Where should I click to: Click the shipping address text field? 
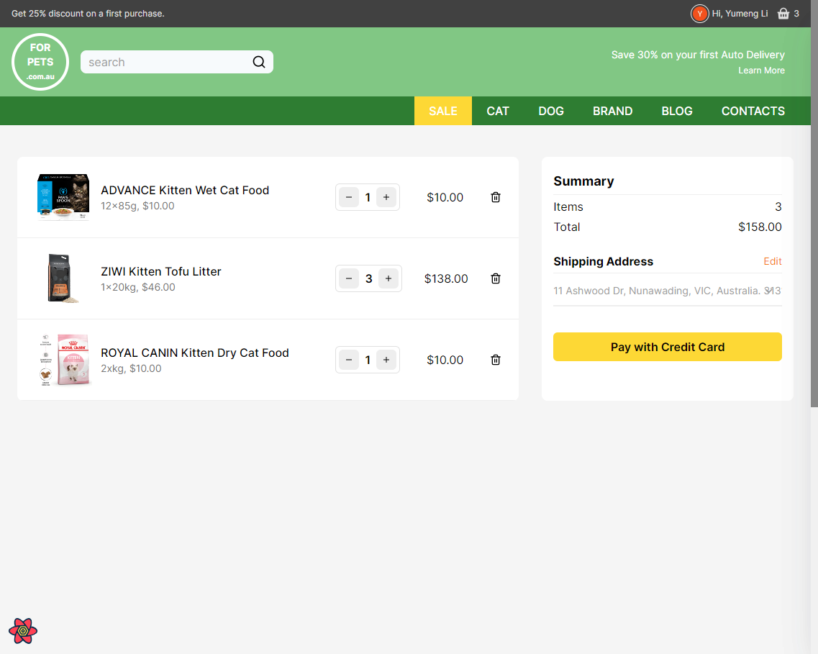pos(667,291)
